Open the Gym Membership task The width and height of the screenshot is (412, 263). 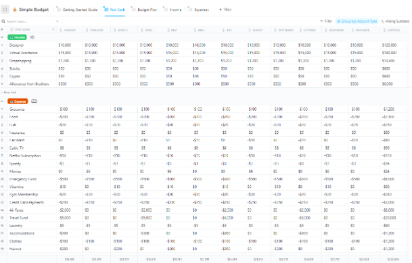click(24, 195)
